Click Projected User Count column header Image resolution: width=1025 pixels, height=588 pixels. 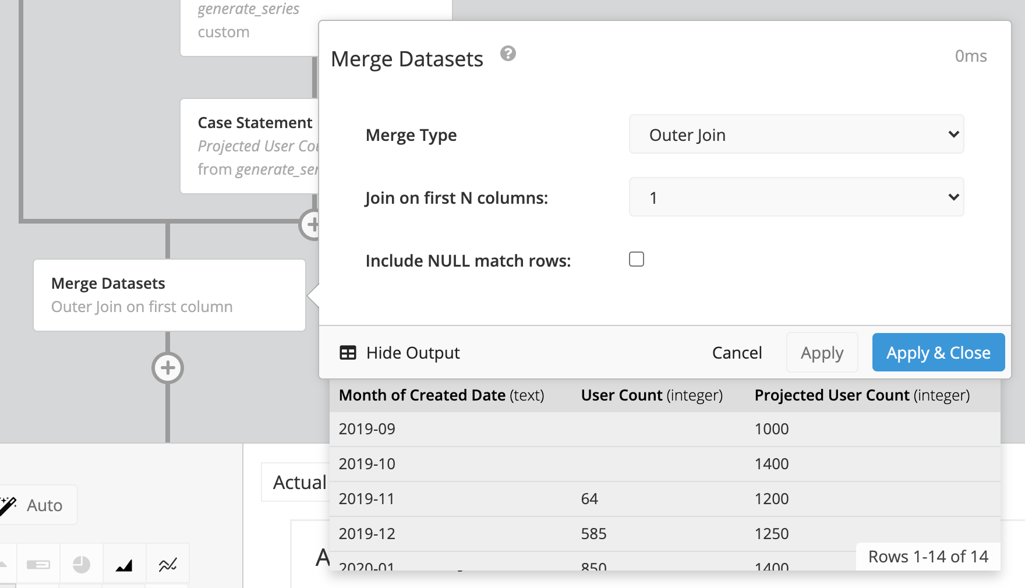click(x=862, y=395)
